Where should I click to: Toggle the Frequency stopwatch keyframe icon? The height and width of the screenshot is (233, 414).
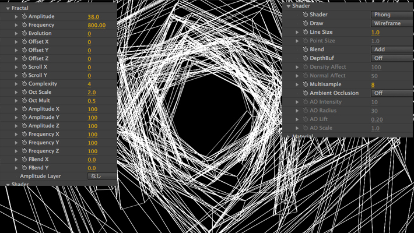point(24,26)
